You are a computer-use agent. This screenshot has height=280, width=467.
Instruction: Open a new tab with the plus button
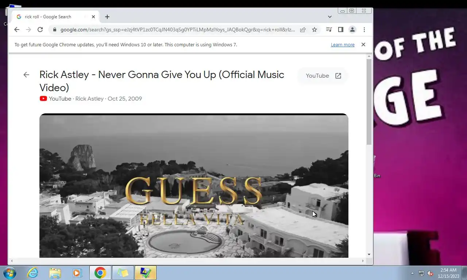pyautogui.click(x=107, y=17)
